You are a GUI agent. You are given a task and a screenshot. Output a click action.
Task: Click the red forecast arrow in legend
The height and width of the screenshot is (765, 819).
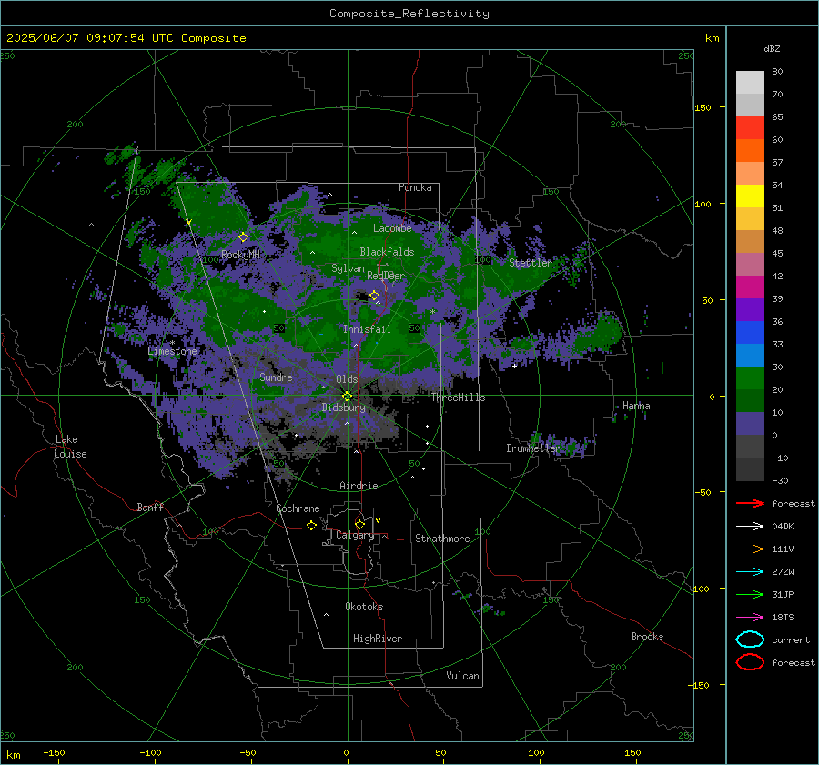click(x=750, y=503)
